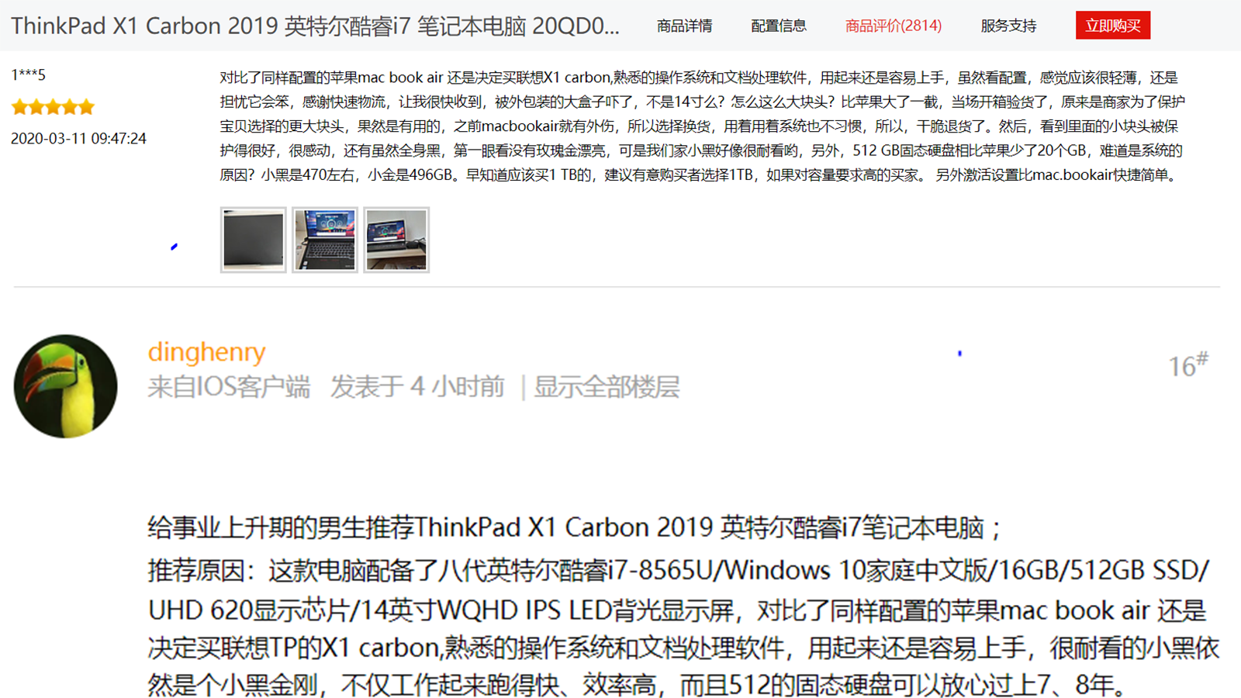The image size is (1241, 698).
Task: Click the post heading starting with 给事业上升期的男生推荐ThinkPad
Action: [x=575, y=527]
